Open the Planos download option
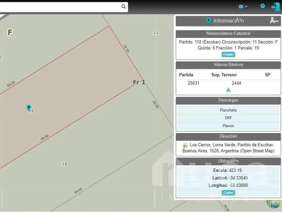The height and width of the screenshot is (212, 282). point(228,126)
